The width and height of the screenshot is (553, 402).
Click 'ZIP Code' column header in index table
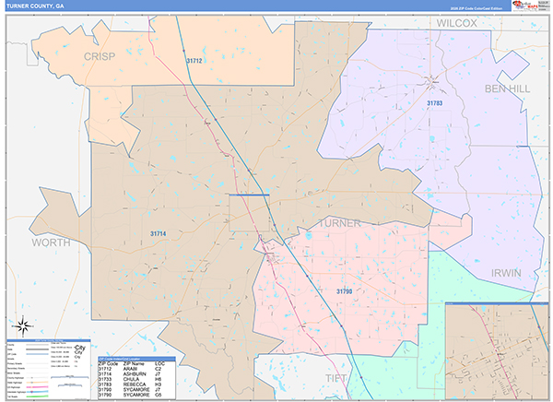[x=108, y=363]
